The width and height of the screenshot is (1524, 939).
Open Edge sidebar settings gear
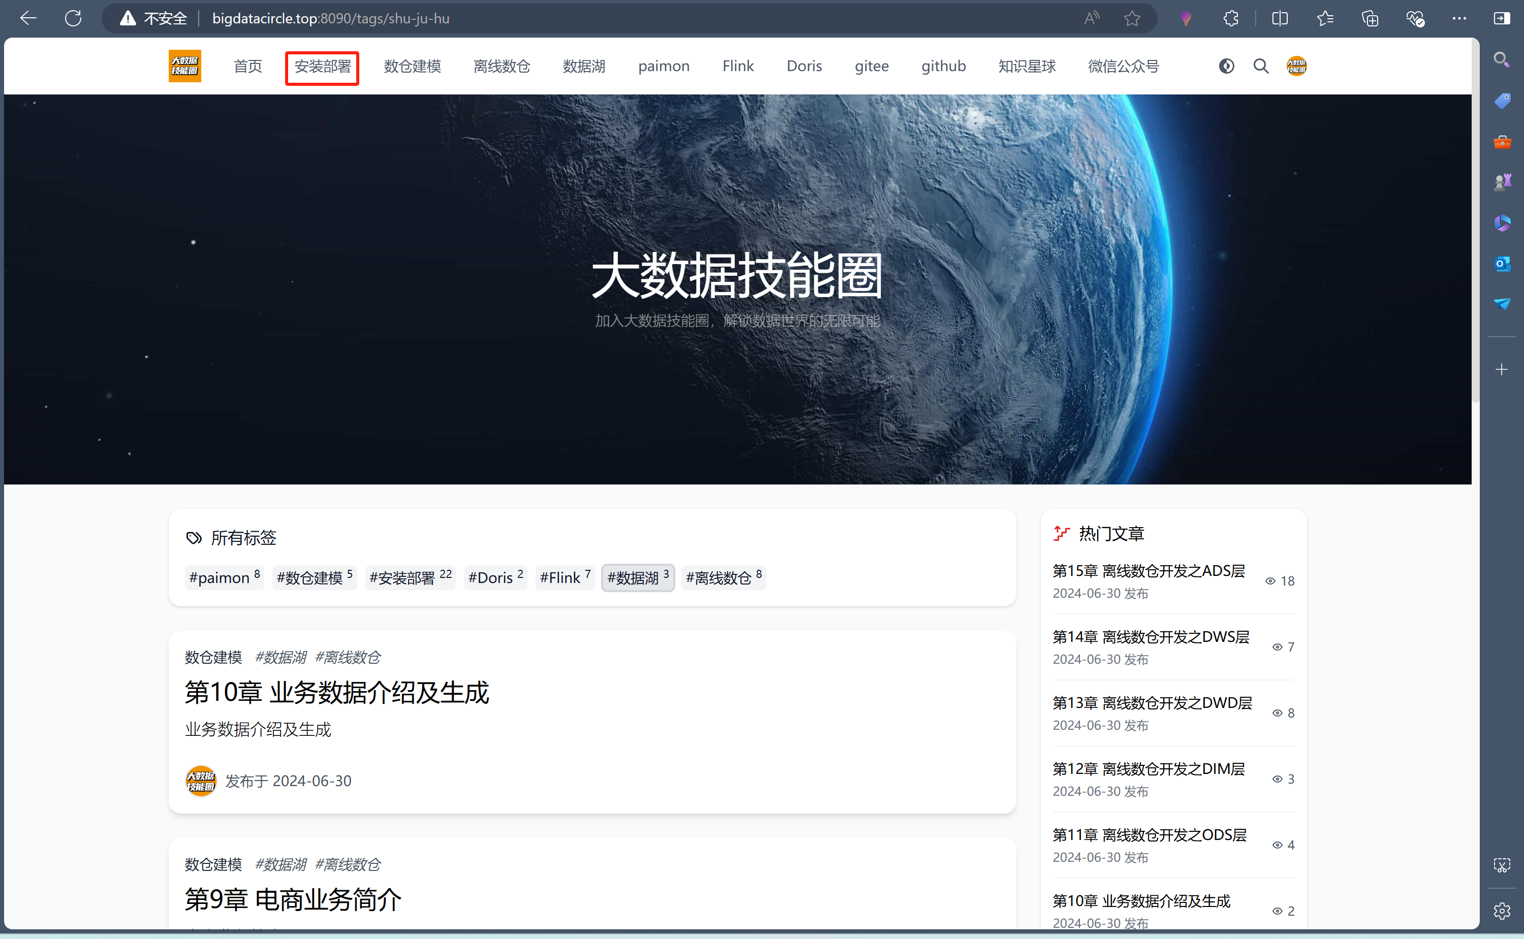point(1502,911)
